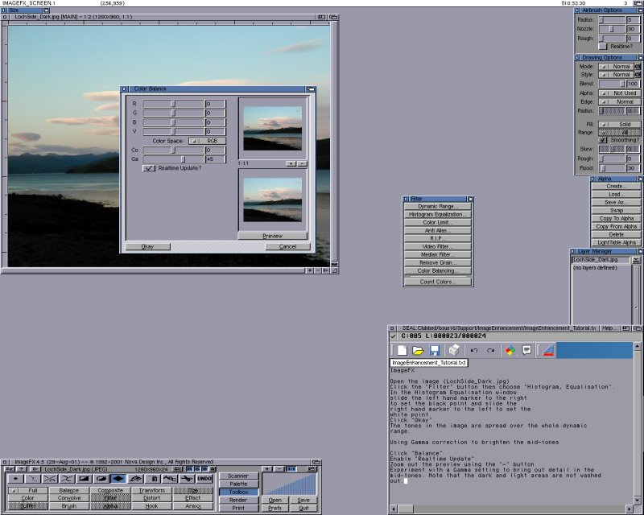Choose Histogram Equalization from Filter menu
Screen dimensions: 644x515
(438, 215)
